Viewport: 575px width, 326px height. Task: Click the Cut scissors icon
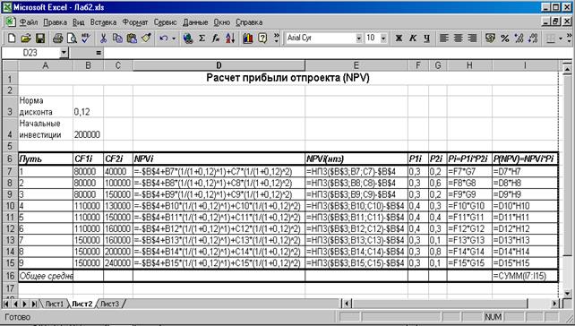103,39
